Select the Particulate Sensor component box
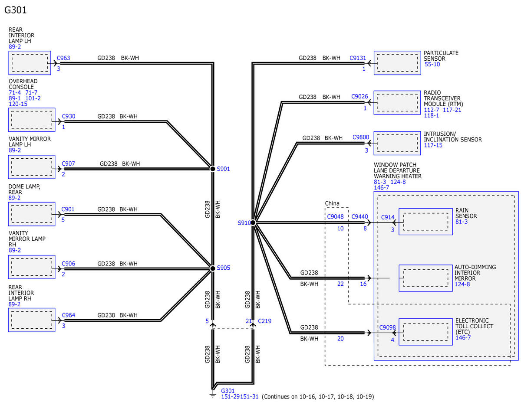The height and width of the screenshot is (402, 521). (x=397, y=63)
